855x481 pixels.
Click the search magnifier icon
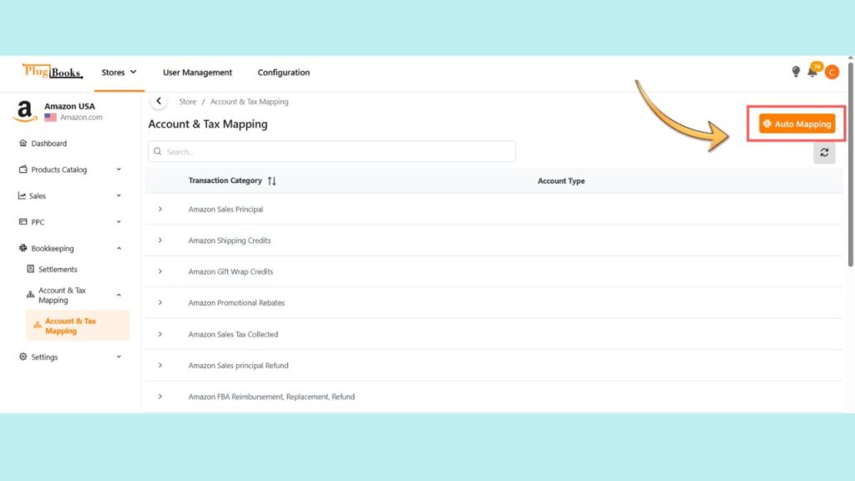pyautogui.click(x=158, y=151)
